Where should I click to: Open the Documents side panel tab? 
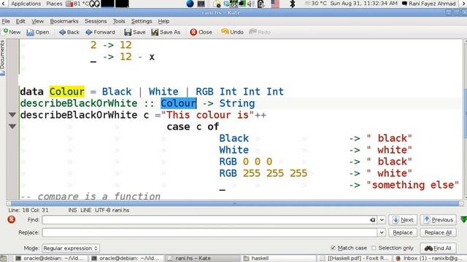(x=2, y=58)
